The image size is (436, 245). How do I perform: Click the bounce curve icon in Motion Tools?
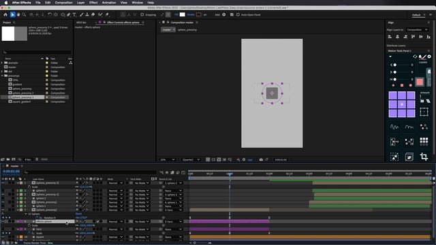click(x=409, y=127)
